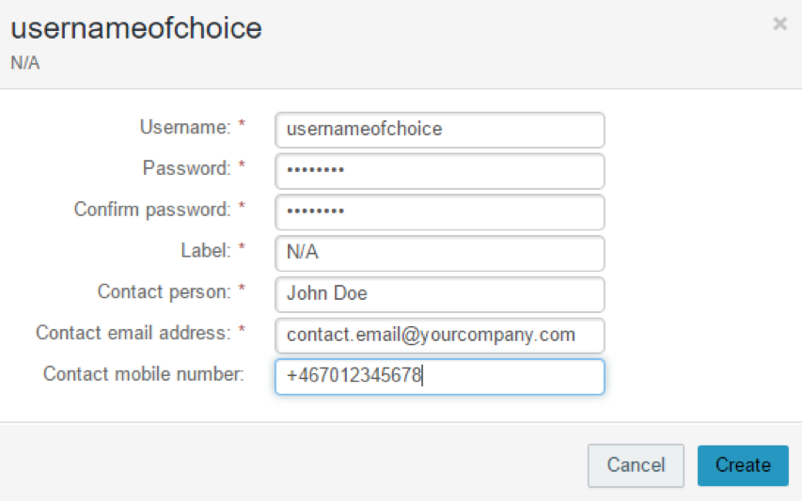Click the "Confirm password:" label text
Screen dimensions: 802x501
151,210
